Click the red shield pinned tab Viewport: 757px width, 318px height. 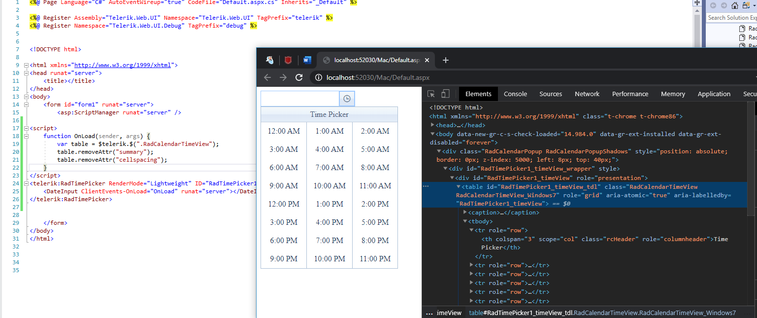coord(289,60)
